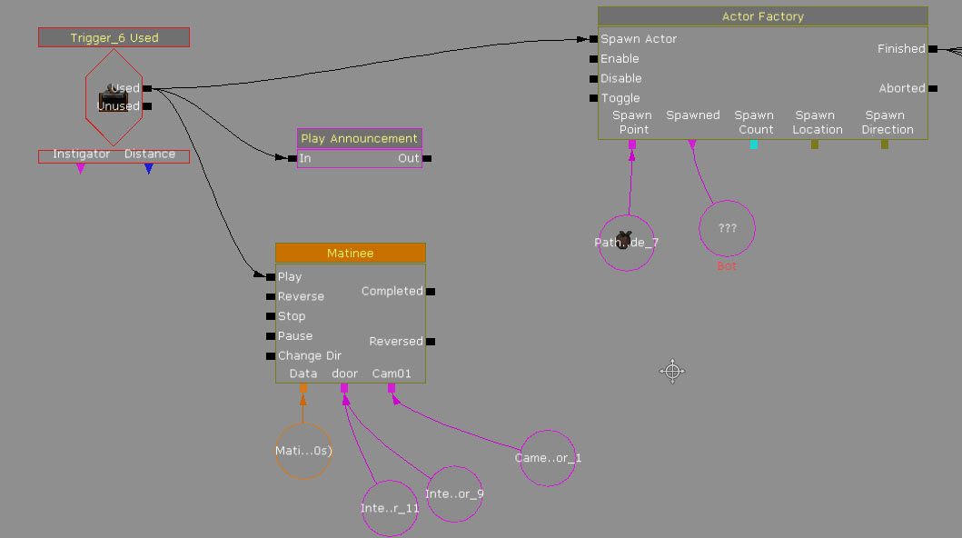
Task: Click the trigger icon in Trigger_6 node
Action: pos(112,95)
